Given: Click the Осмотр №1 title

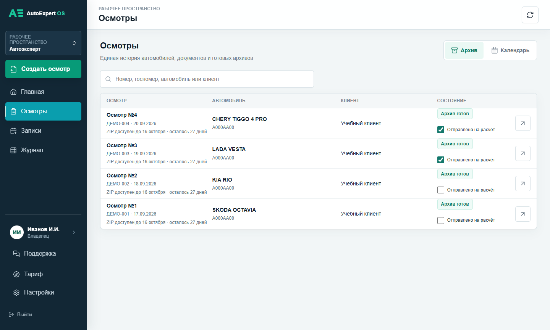Looking at the screenshot, I should [122, 206].
